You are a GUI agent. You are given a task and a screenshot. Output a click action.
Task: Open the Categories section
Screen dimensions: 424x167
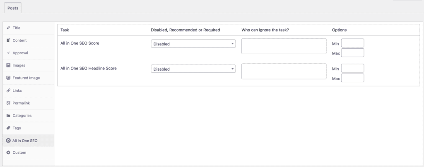coord(29,115)
